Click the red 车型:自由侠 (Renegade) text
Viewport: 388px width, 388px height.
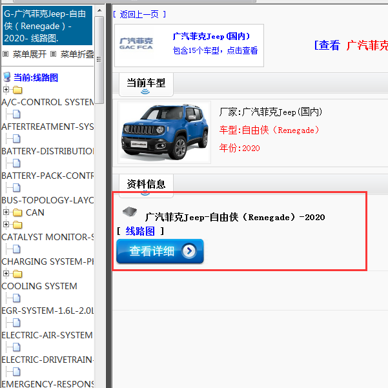(x=269, y=130)
